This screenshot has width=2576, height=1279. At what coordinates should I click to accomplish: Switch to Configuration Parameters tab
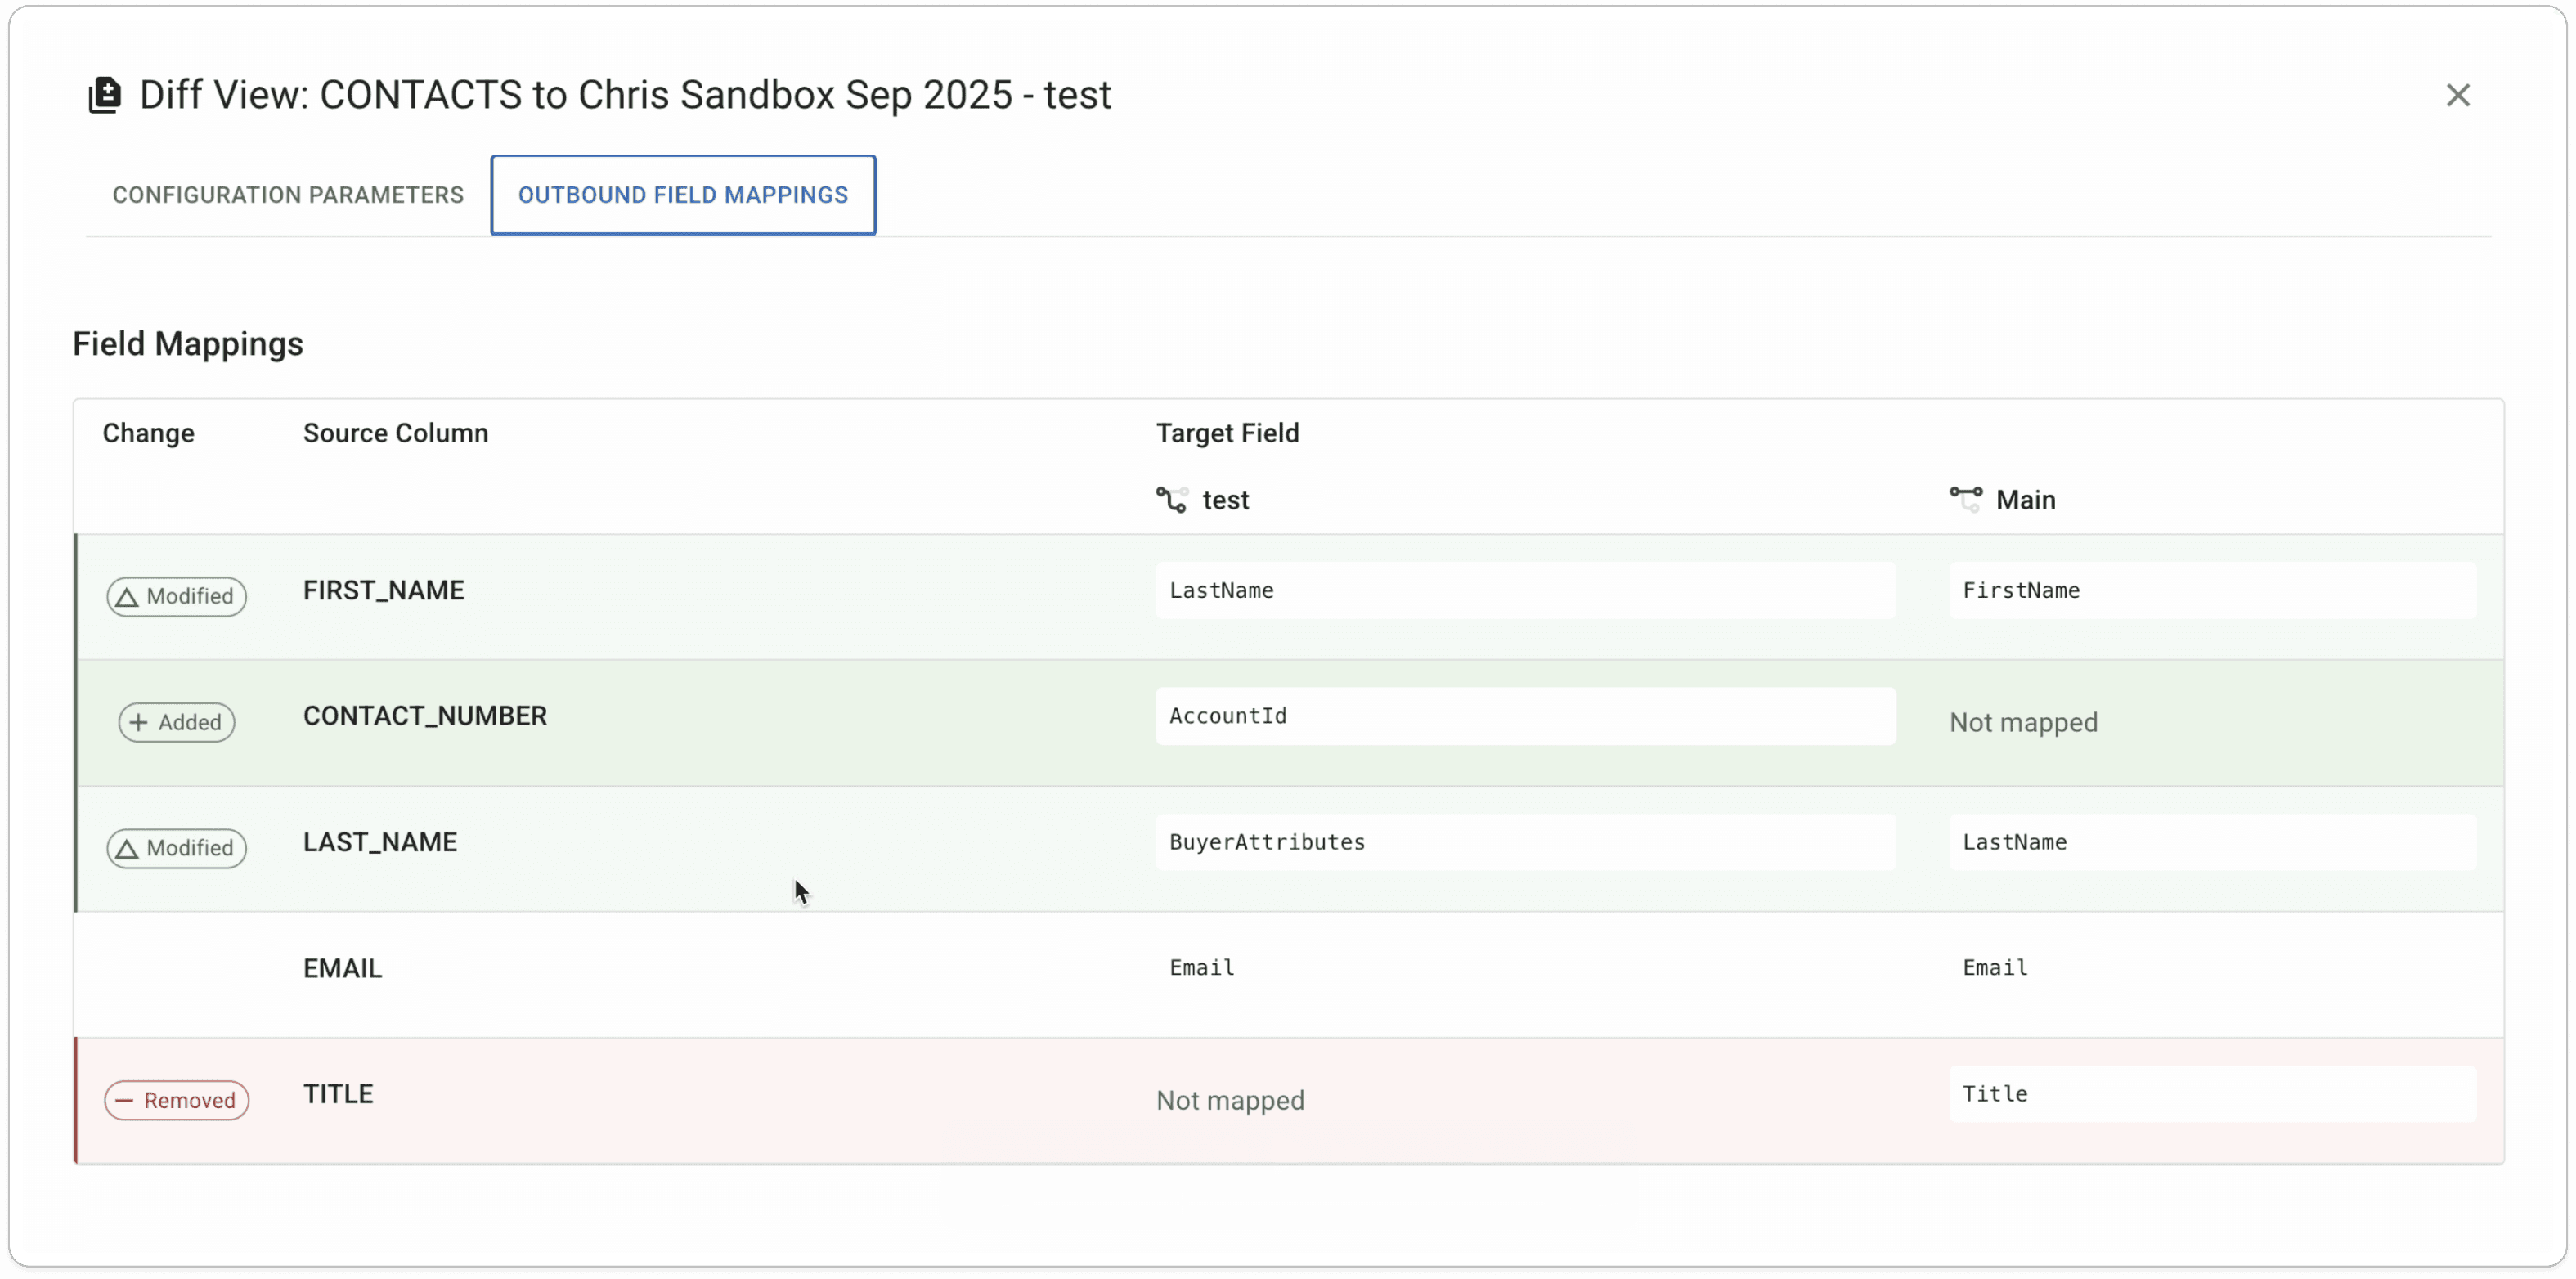(x=288, y=195)
